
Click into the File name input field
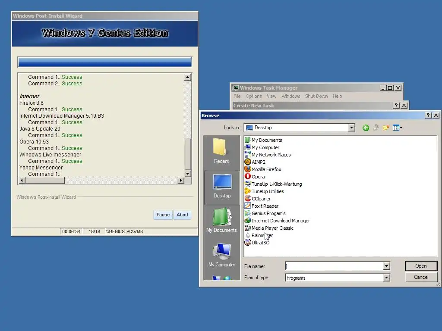click(335, 266)
